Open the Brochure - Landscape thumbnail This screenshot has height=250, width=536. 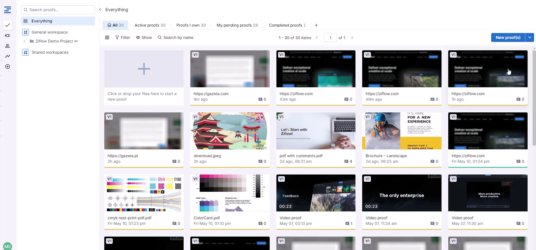401,131
